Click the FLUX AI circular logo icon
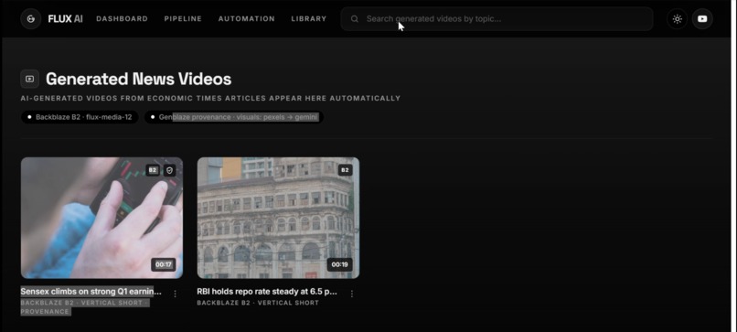Viewport: 737px width, 332px height. click(31, 19)
